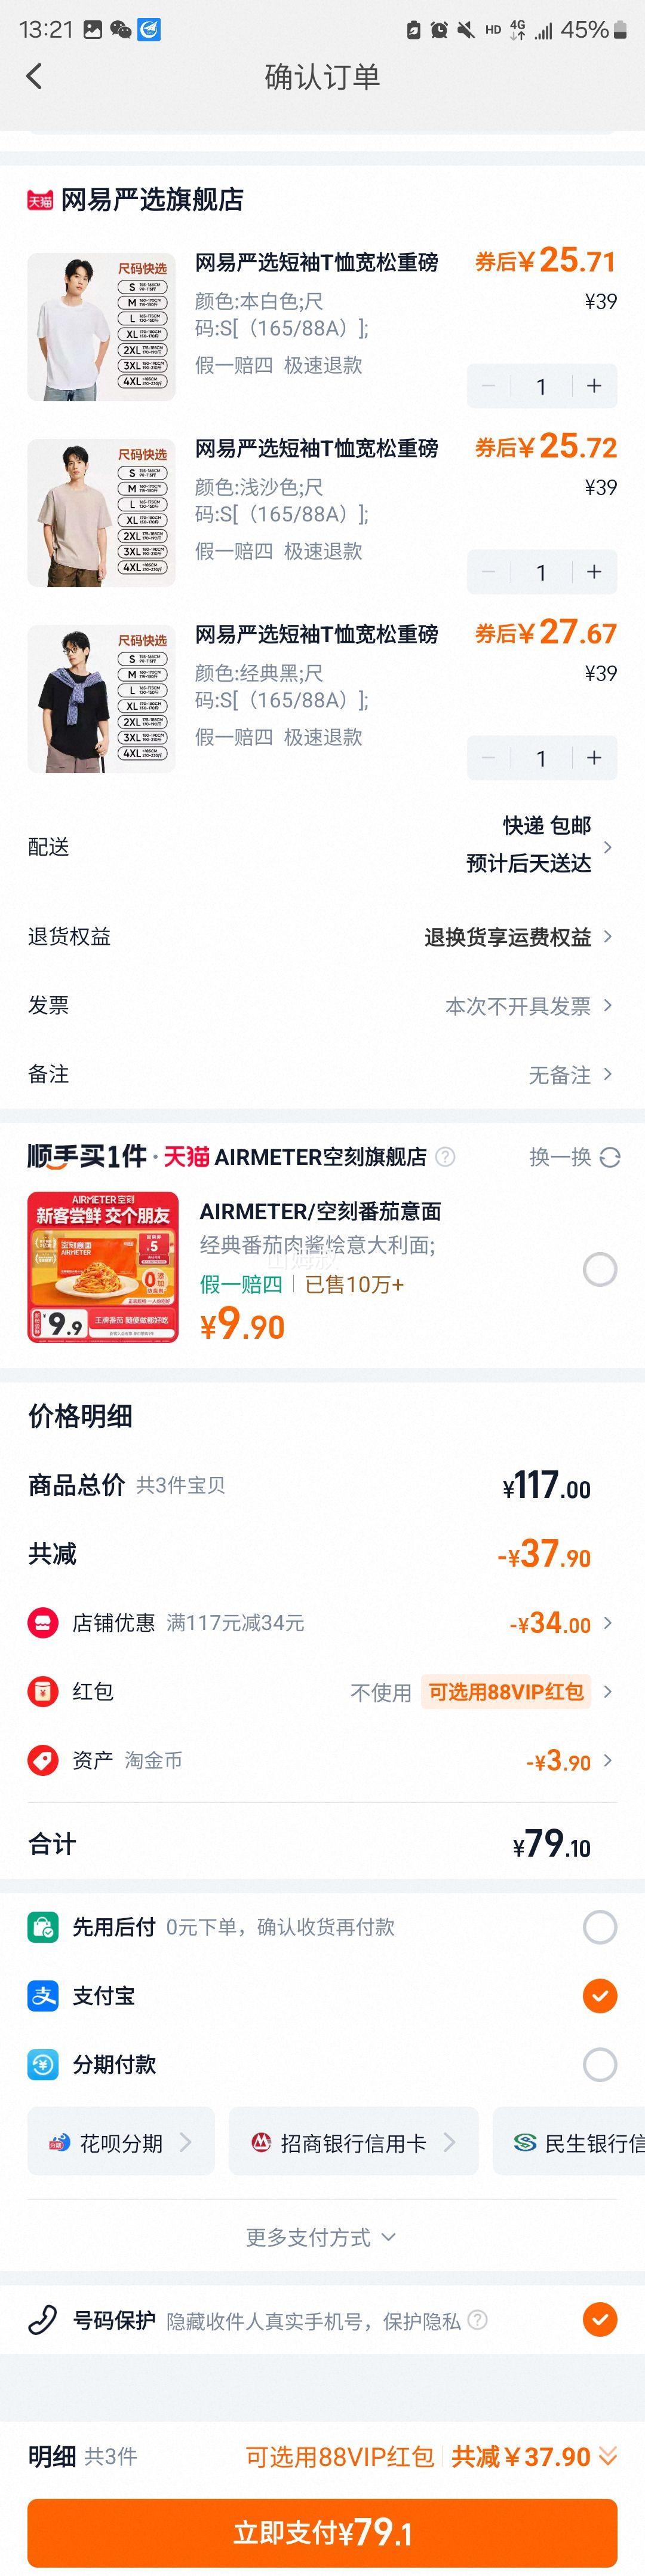The image size is (645, 2576).
Task: Tap the 支付宝 Alipay logo icon
Action: 43,1996
